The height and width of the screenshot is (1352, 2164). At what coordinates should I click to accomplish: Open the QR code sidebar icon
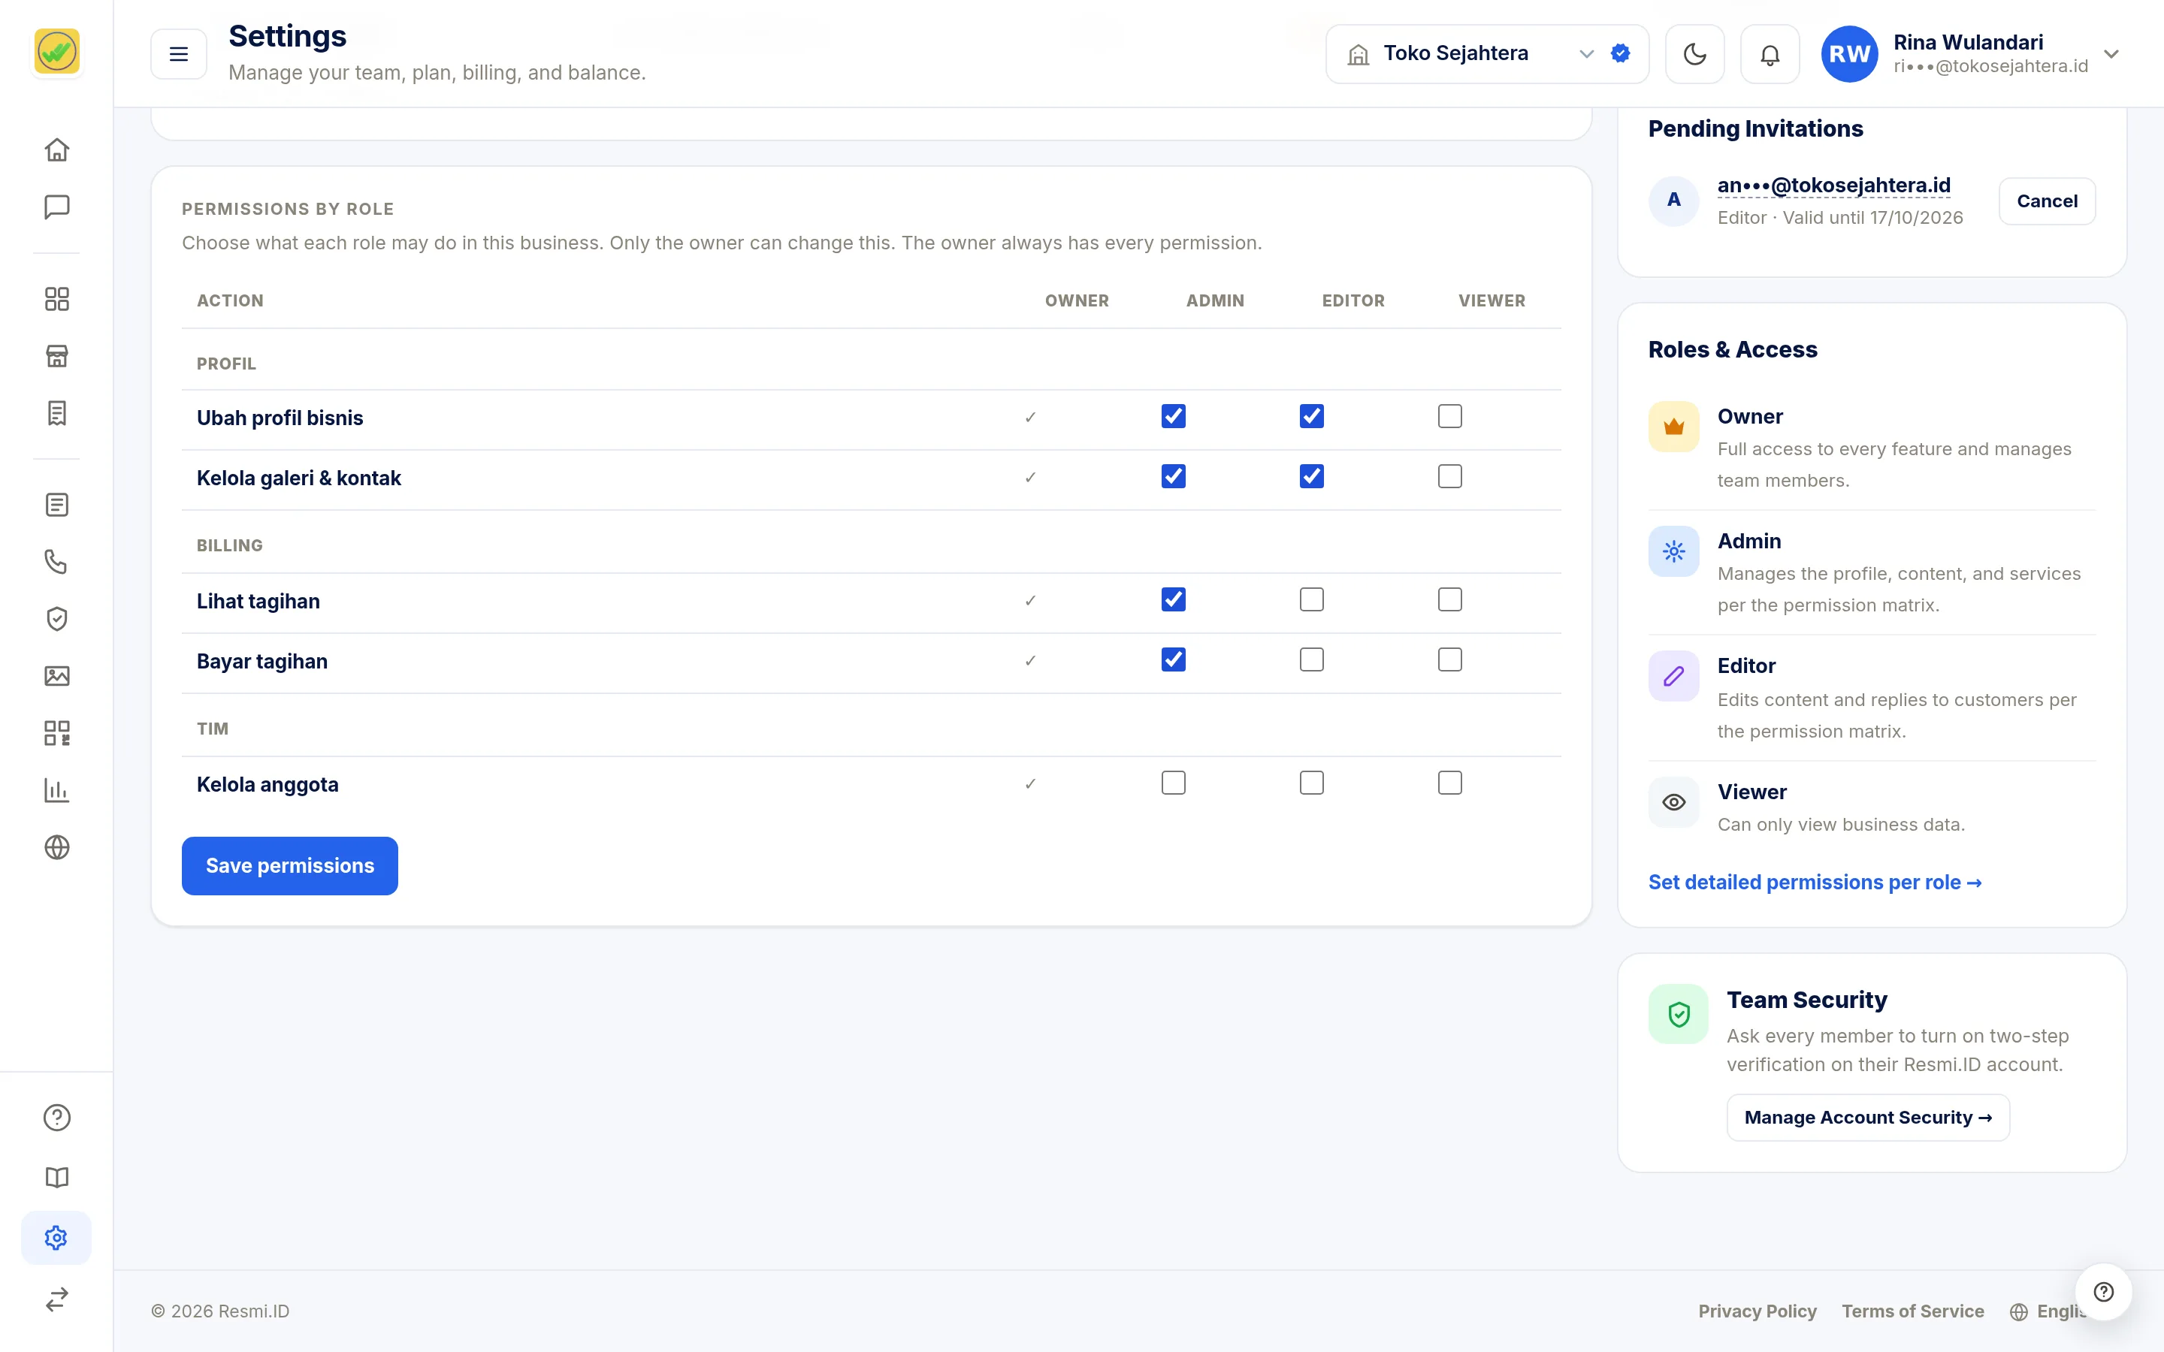56,733
